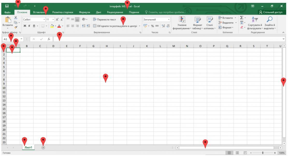
Task: Open the Файл tab
Action: click(x=7, y=12)
